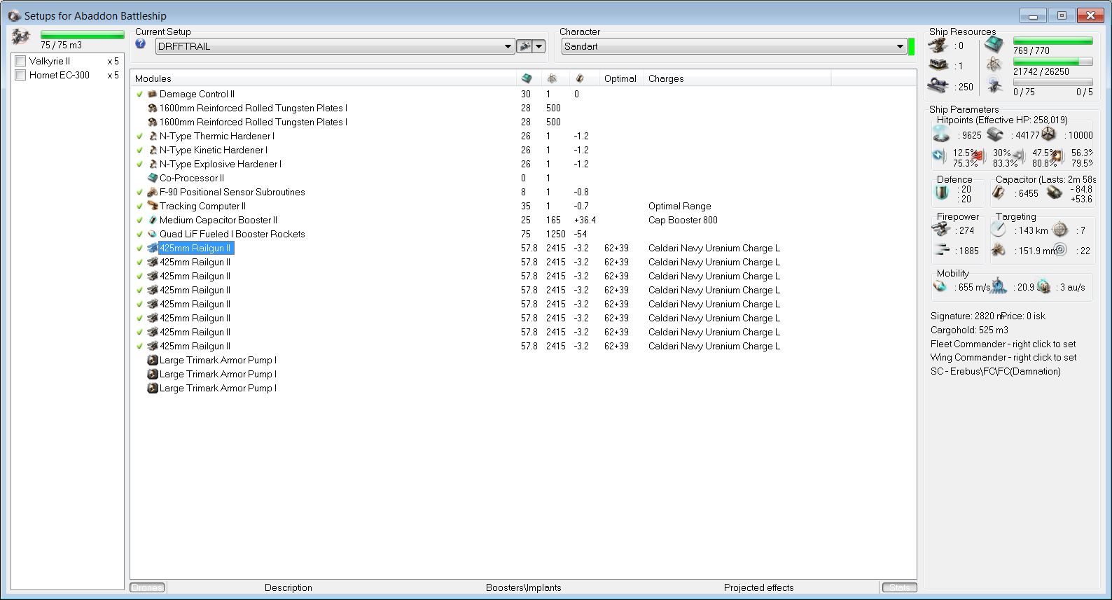
Task: Click the CPU usage bar above 769 / 770
Action: 1052,41
